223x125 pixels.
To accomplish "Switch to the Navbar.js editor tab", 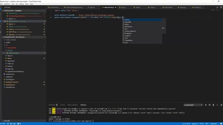I will [197, 7].
